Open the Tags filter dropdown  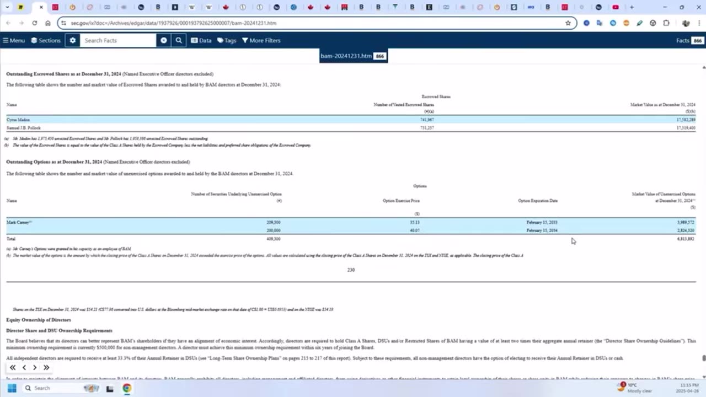(227, 40)
